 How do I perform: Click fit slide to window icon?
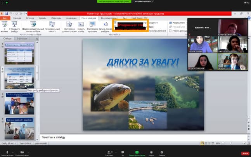248,143
